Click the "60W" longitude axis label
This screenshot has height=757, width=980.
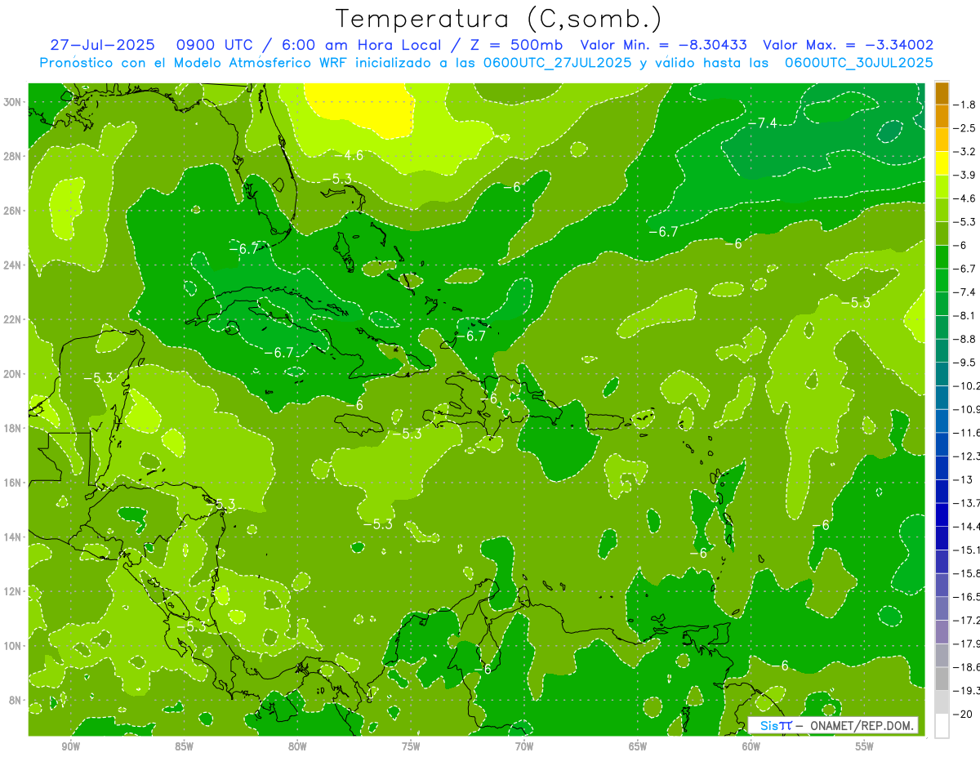pos(751,746)
